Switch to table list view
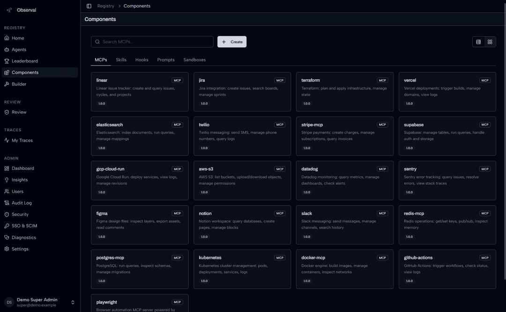This screenshot has width=506, height=312. pyautogui.click(x=478, y=42)
